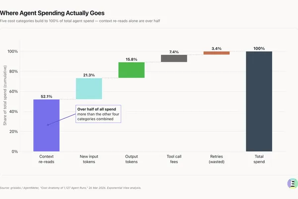Select the 'Tool call fees' axis label

[x=174, y=159]
